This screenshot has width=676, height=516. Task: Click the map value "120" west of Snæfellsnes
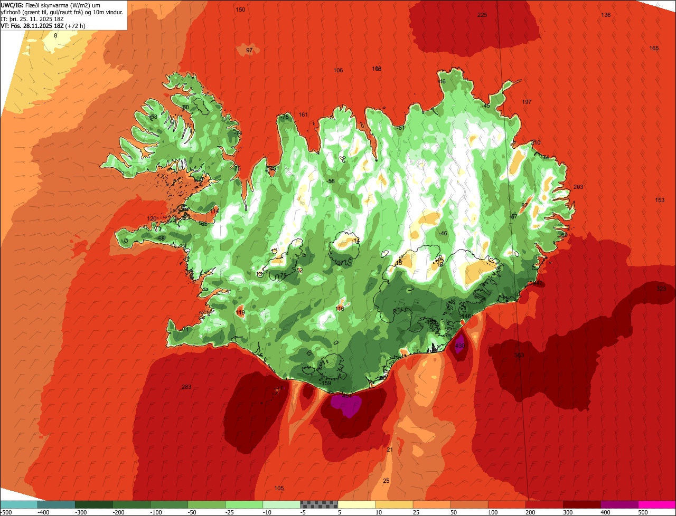152,218
